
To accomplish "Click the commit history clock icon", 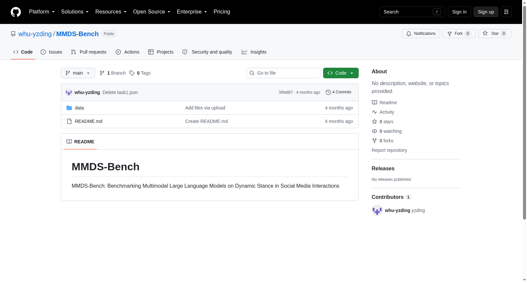I will click(x=328, y=92).
